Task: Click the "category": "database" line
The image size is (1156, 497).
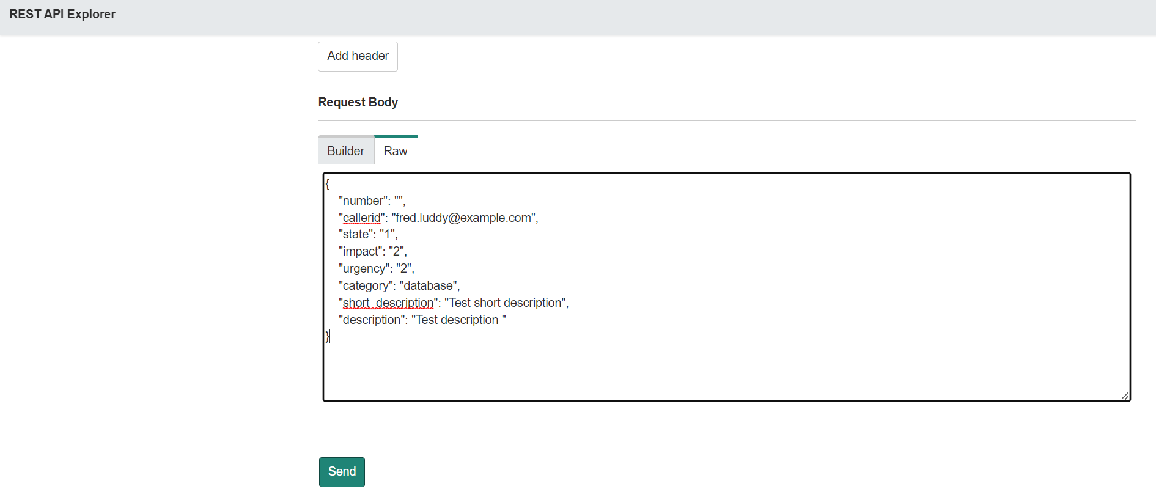Action: [399, 285]
